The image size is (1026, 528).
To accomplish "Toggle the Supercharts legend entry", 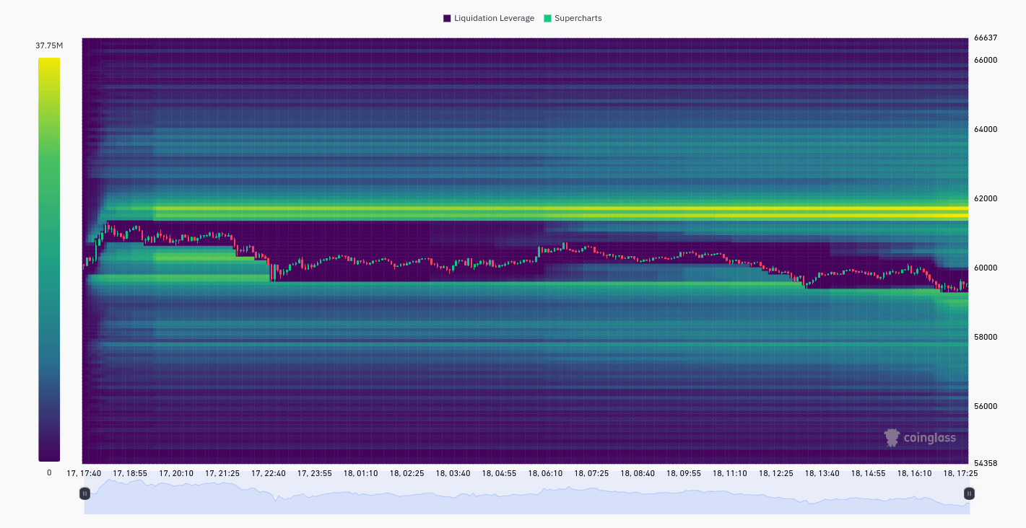I will tap(572, 18).
